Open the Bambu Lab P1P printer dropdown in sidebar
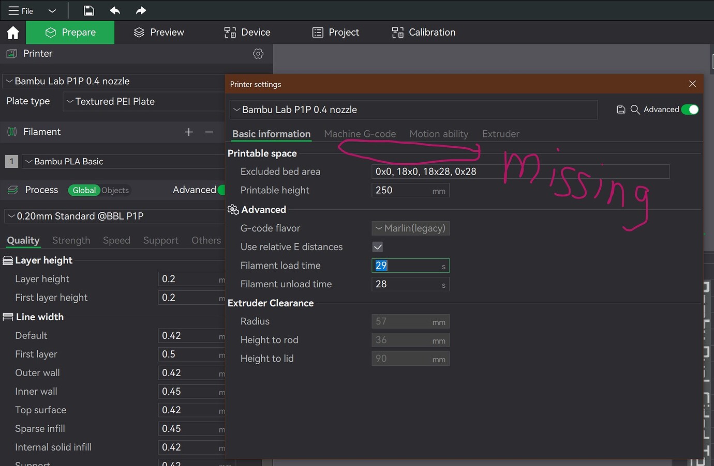Screen dimensions: 714x466 click(x=114, y=81)
